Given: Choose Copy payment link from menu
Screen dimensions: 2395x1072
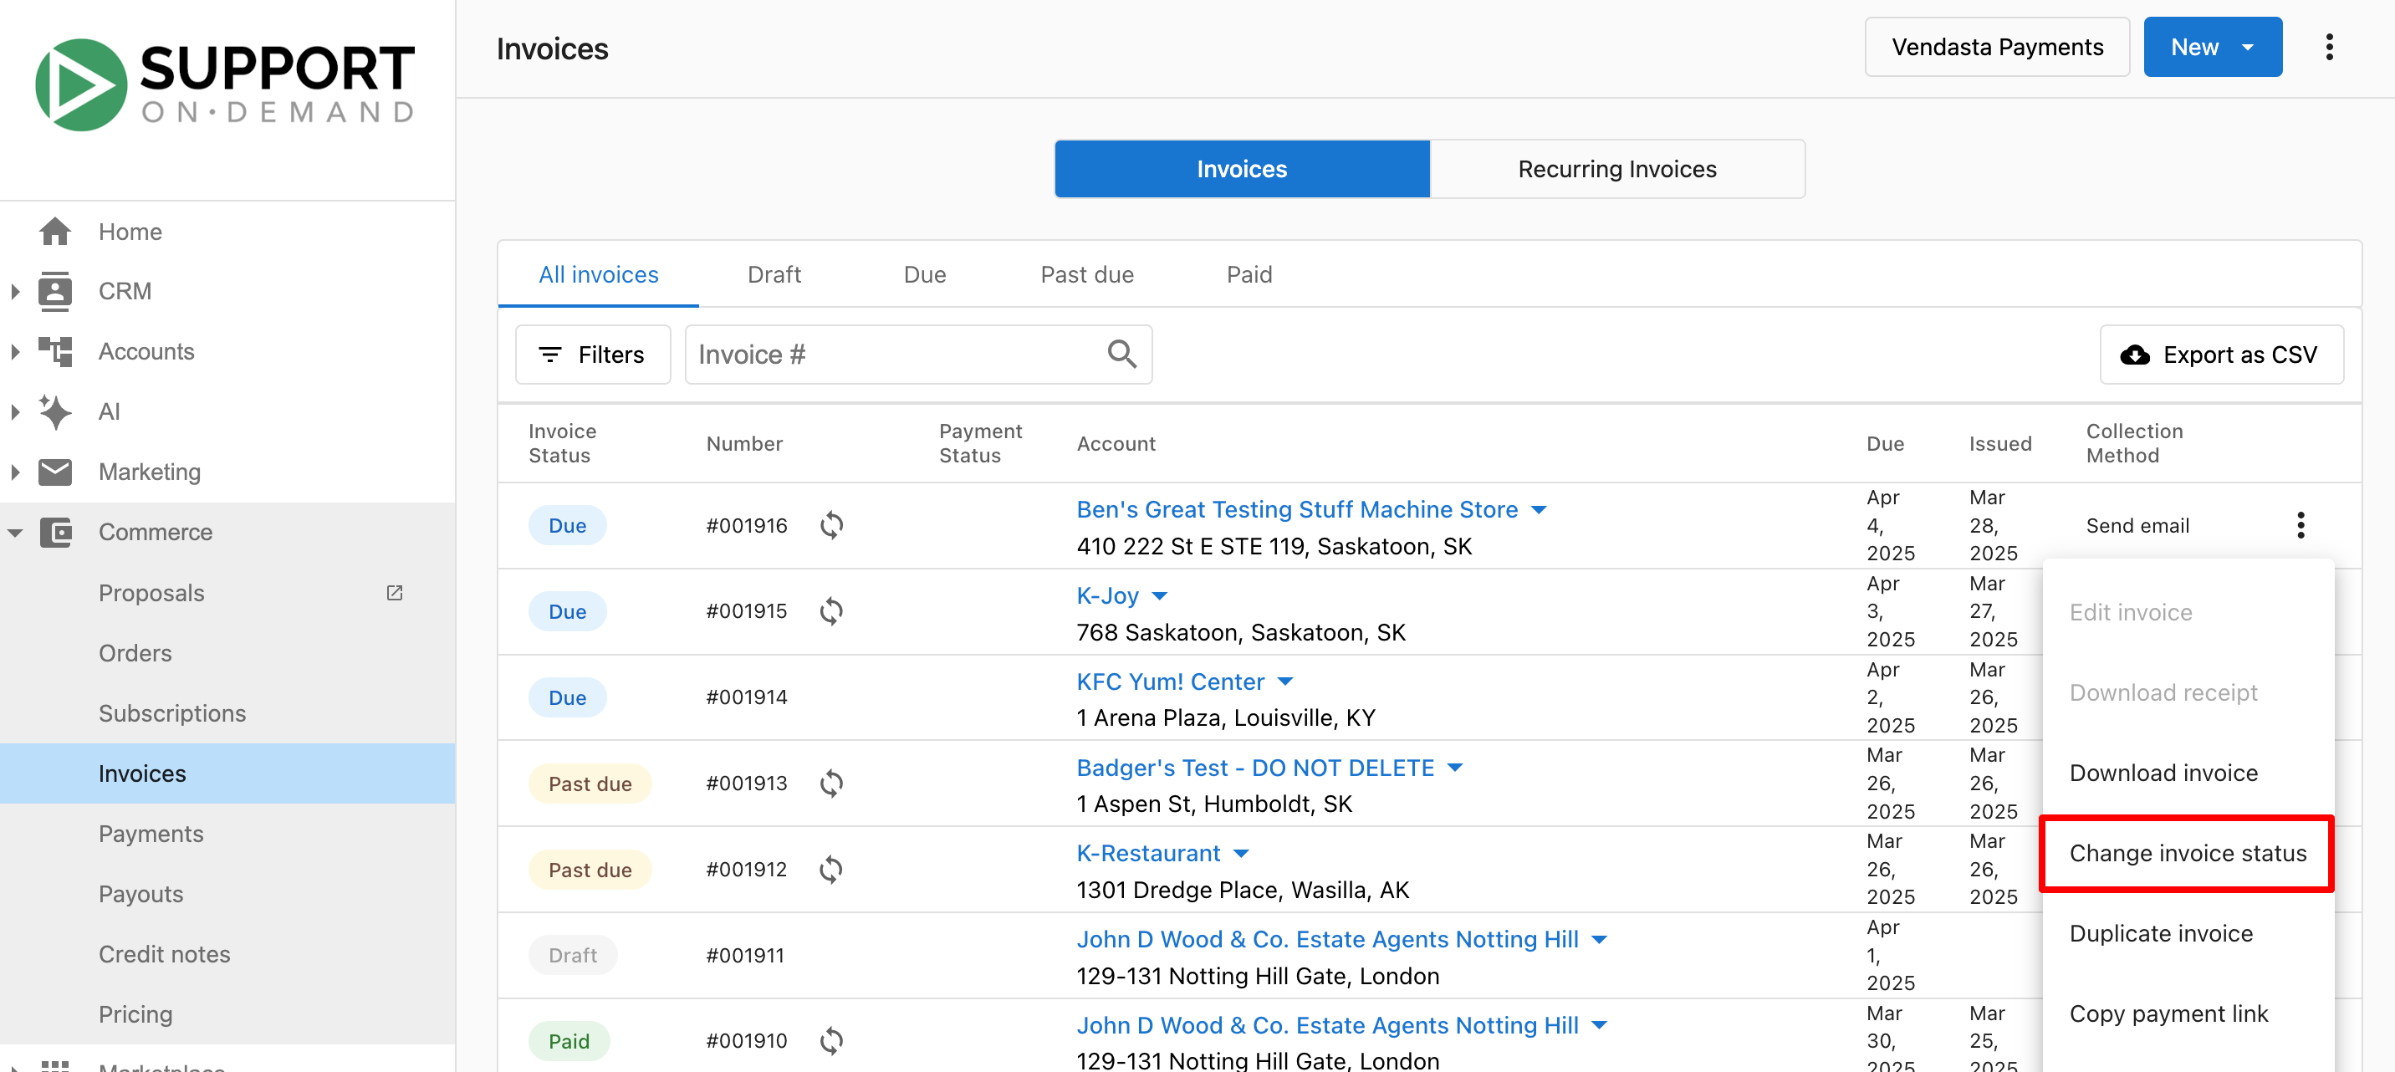Looking at the screenshot, I should coord(2187,1013).
